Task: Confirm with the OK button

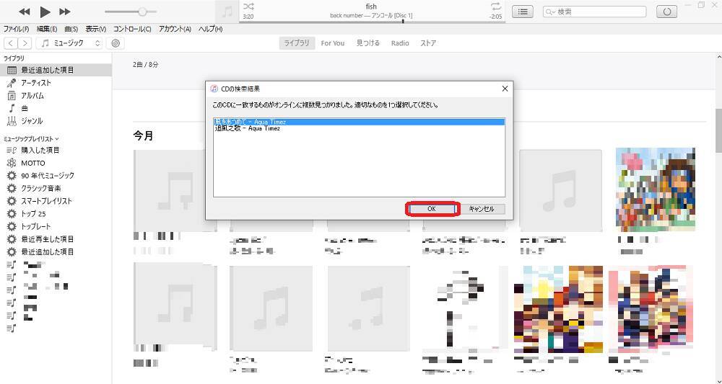Action: pos(432,209)
